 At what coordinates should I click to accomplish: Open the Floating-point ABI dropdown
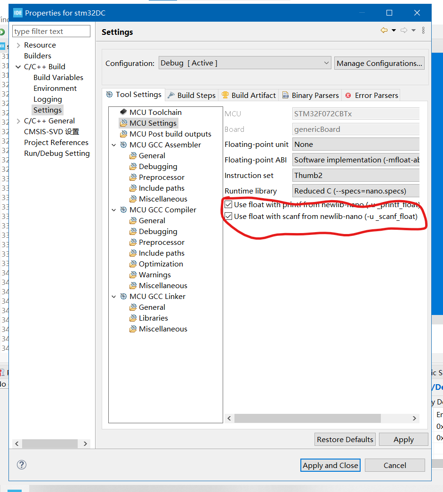click(x=356, y=160)
